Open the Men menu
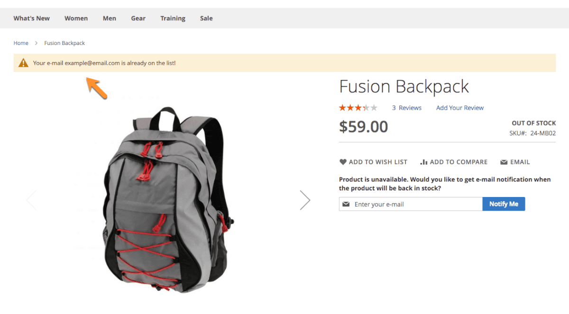Screen dimensions: 569x314 tap(110, 18)
